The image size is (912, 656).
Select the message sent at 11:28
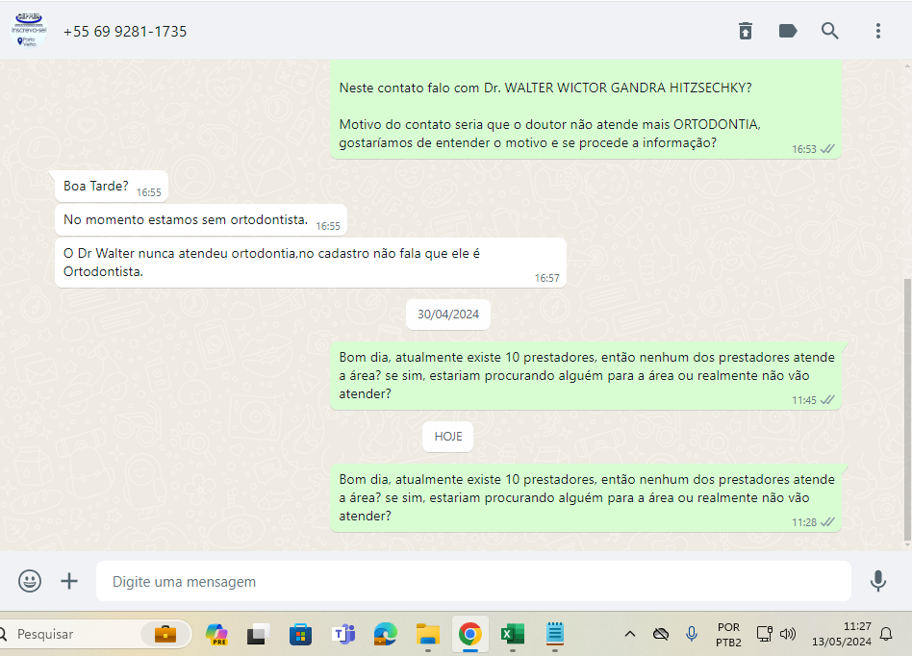(586, 498)
